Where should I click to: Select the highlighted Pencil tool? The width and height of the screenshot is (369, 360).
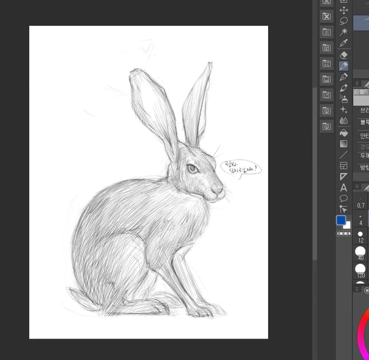pyautogui.click(x=343, y=66)
